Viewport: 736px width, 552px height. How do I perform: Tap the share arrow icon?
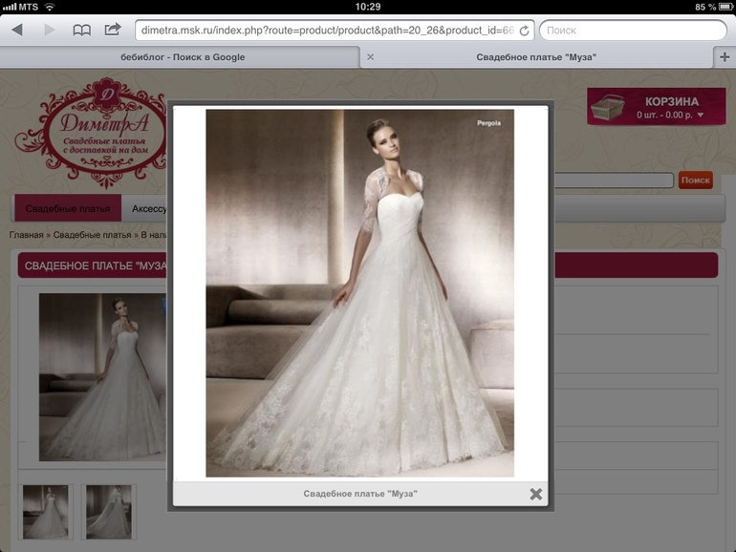click(113, 30)
